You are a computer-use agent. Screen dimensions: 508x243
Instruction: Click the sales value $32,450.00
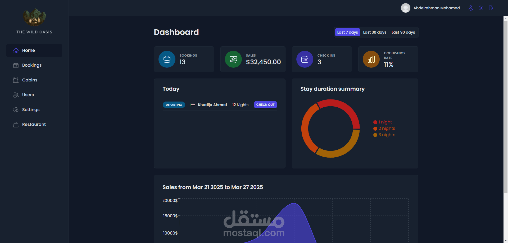pos(263,62)
